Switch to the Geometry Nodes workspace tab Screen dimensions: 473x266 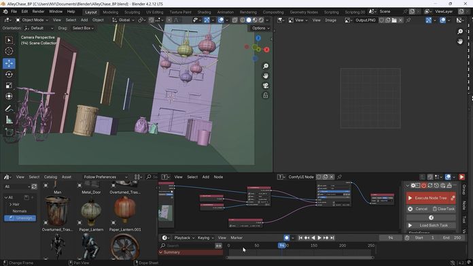click(x=304, y=12)
